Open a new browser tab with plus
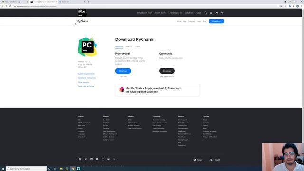The image size is (304, 171). point(89,2)
